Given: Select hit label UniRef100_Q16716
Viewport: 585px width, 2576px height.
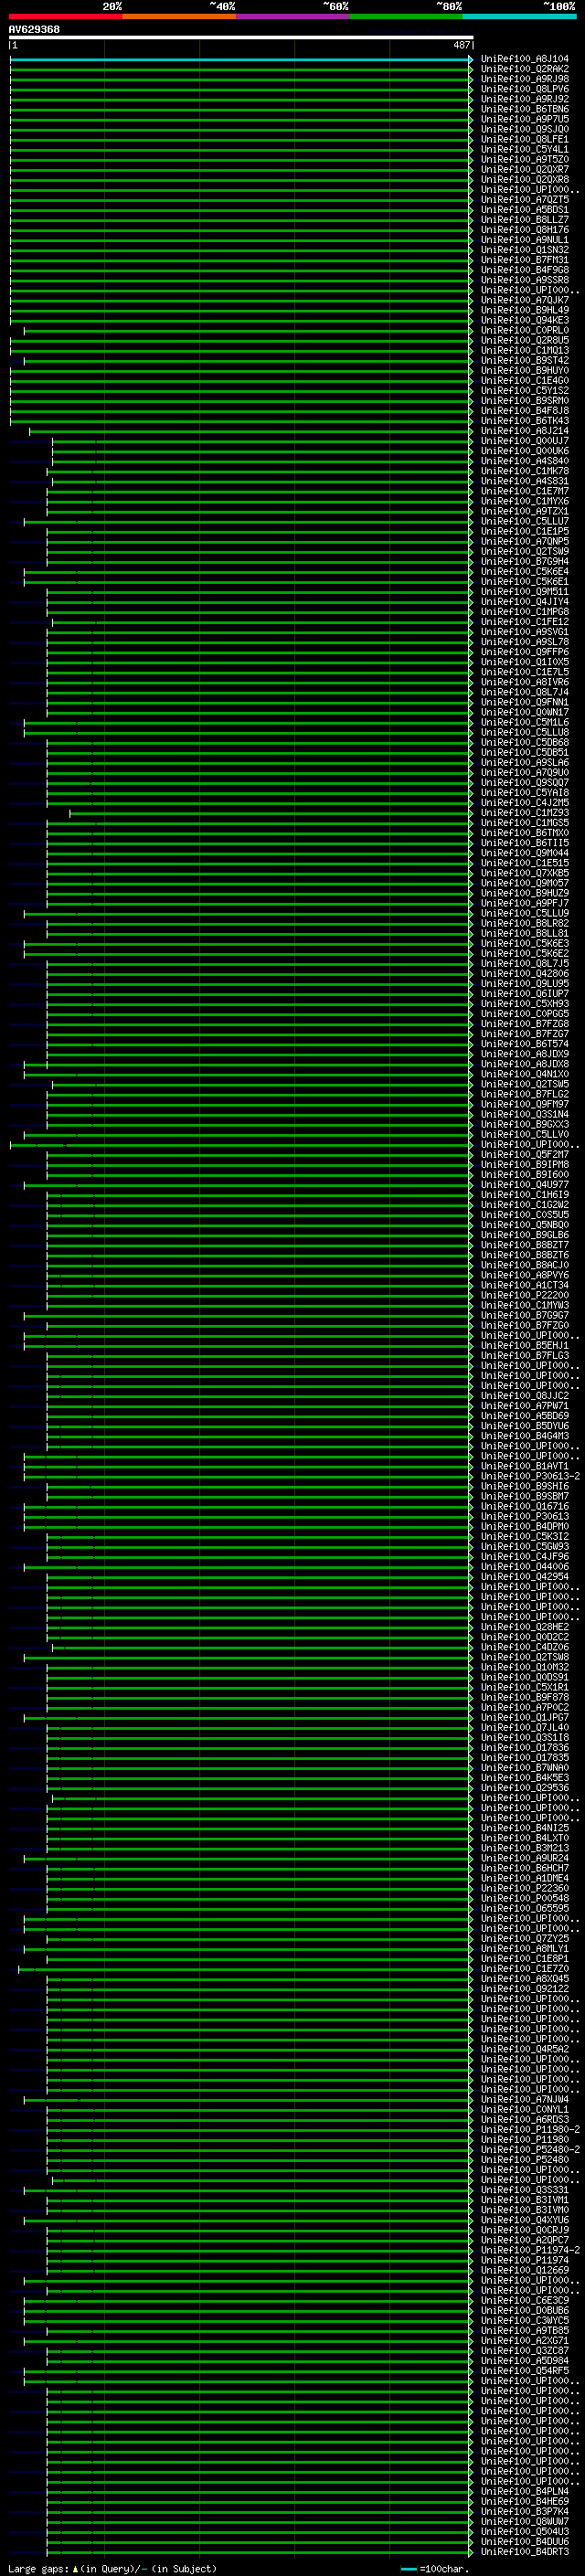Looking at the screenshot, I should [x=525, y=1506].
